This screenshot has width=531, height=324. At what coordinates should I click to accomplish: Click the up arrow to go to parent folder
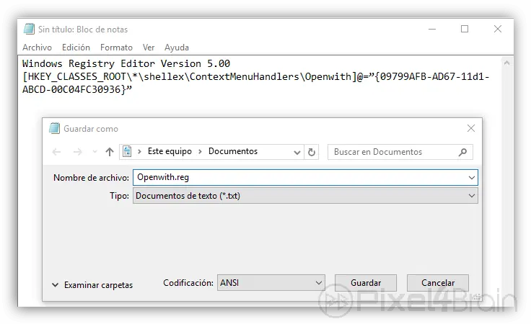point(110,152)
